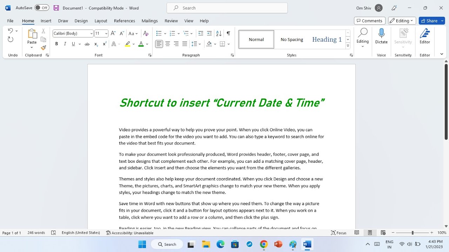The height and width of the screenshot is (252, 449).
Task: Click the Redo icon
Action: (11, 40)
